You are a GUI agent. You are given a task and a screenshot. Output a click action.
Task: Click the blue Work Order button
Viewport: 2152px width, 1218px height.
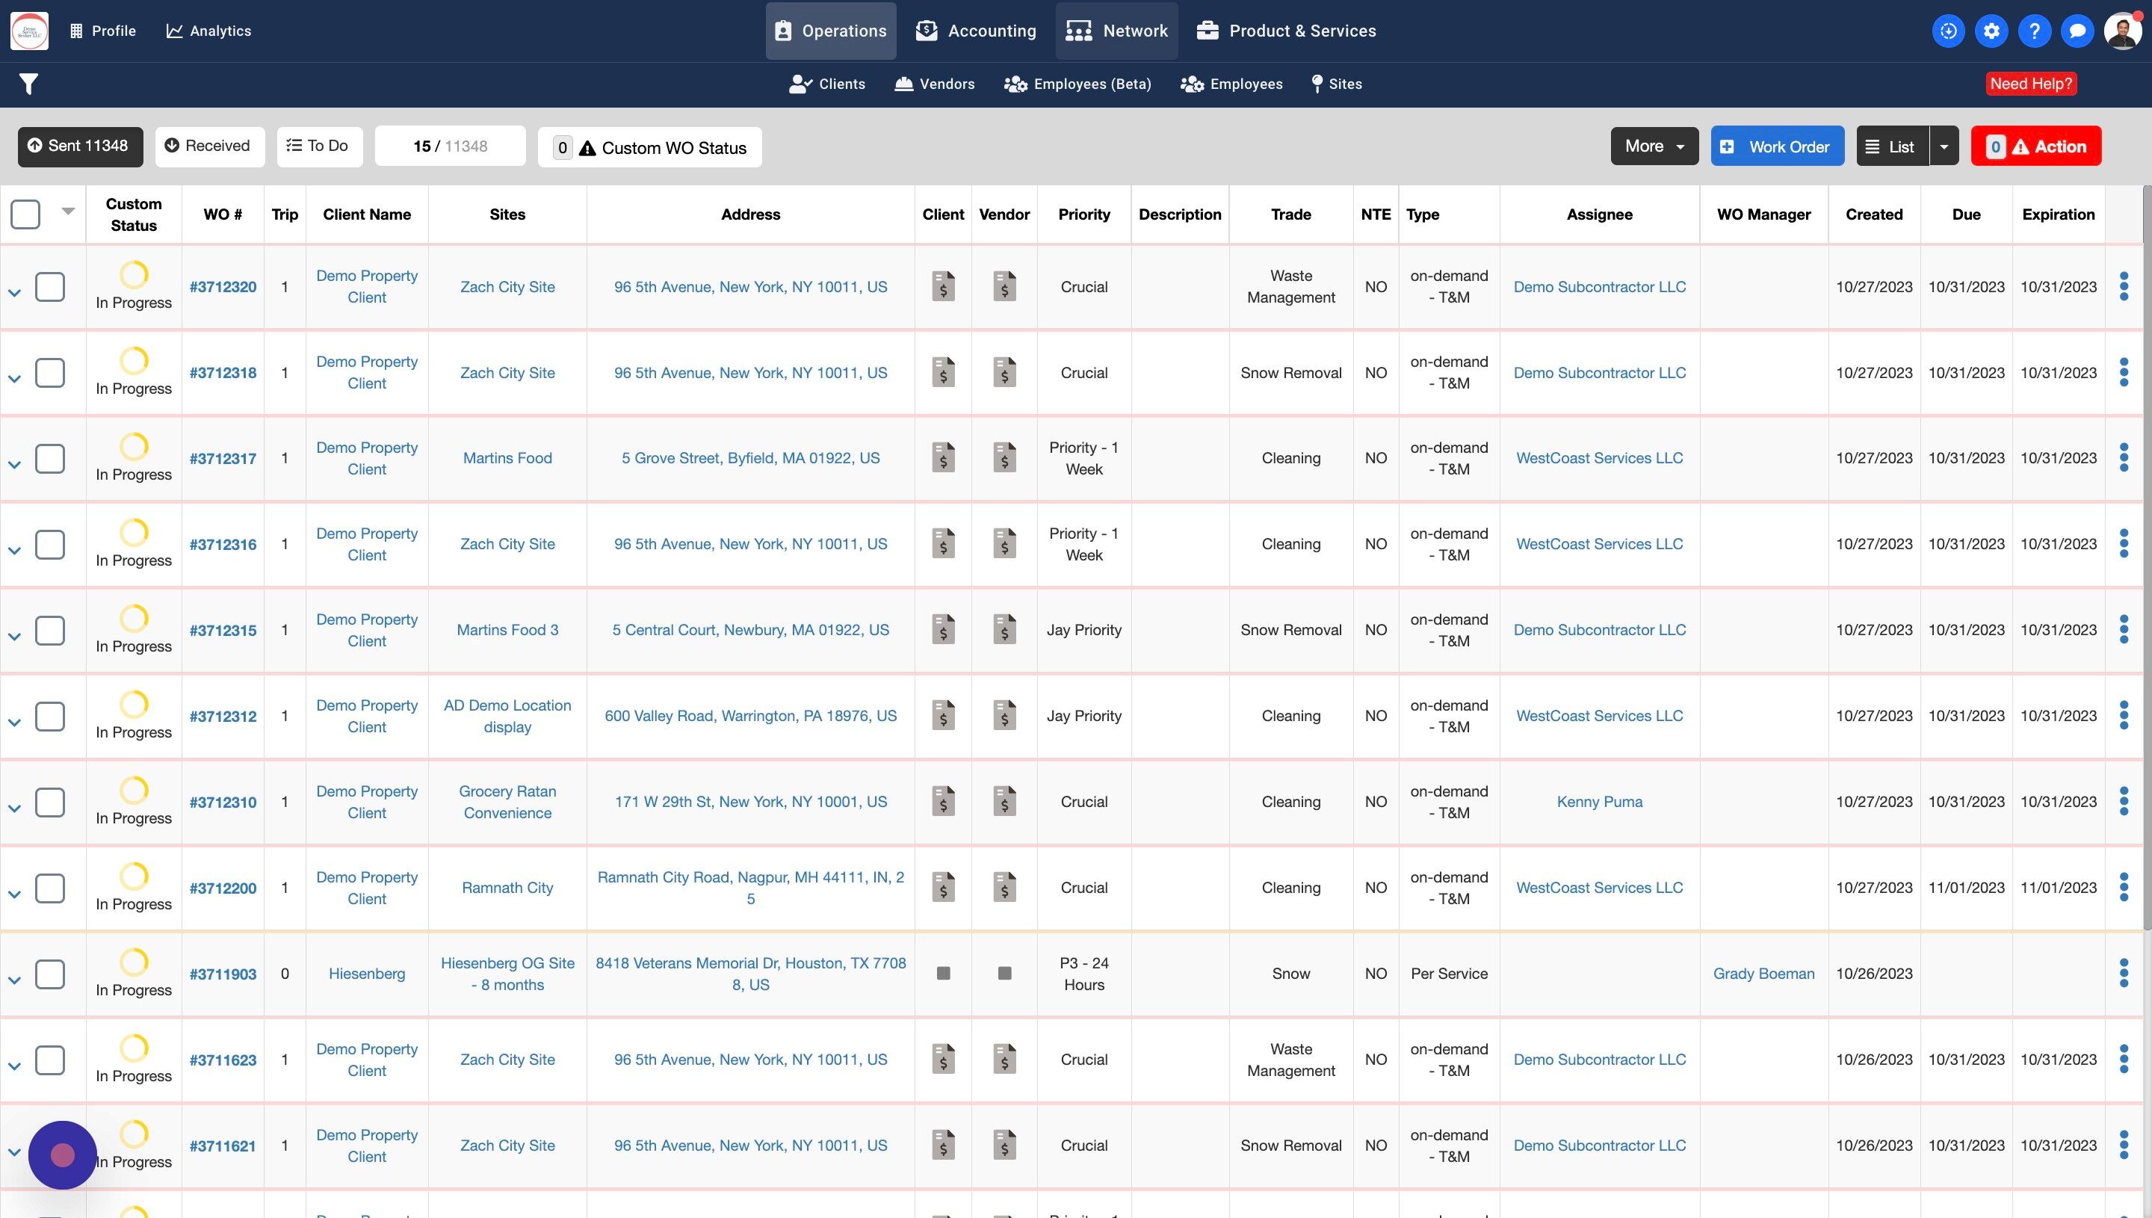point(1776,146)
